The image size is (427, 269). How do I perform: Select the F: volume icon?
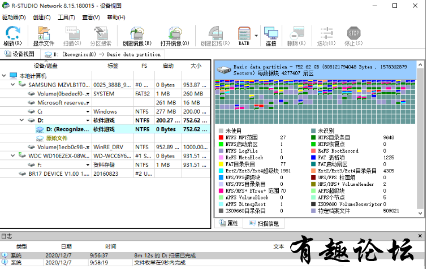pos(32,165)
